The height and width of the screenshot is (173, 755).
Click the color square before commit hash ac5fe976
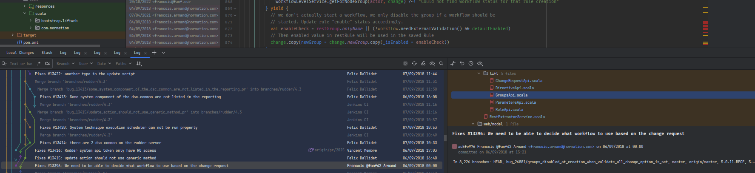454,147
